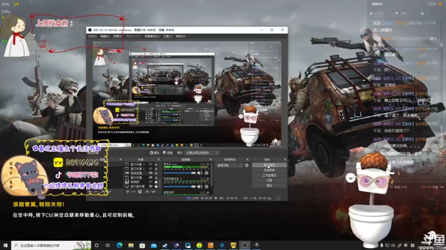Adjust microphone channel volume slider
The height and width of the screenshot is (250, 446).
pyautogui.click(x=180, y=173)
